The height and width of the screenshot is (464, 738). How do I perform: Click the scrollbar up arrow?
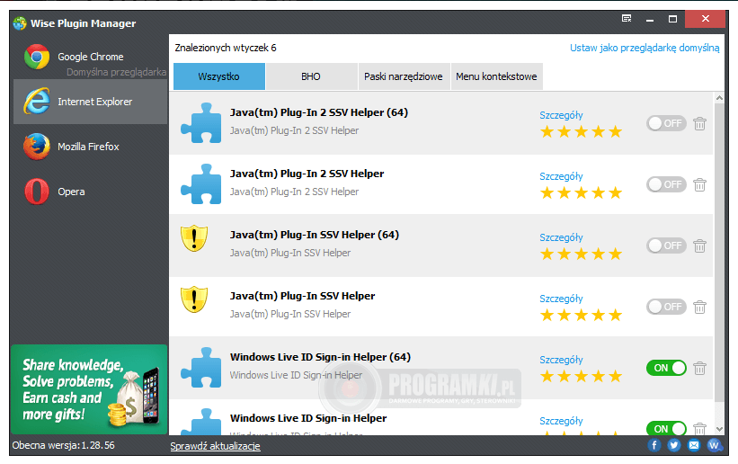tap(719, 98)
